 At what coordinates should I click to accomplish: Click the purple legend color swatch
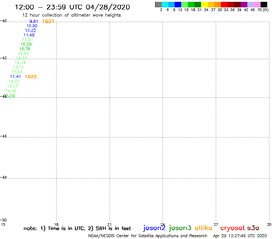click(244, 4)
